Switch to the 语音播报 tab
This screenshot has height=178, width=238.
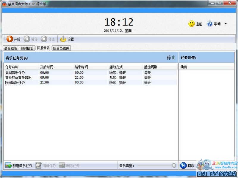click(11, 48)
